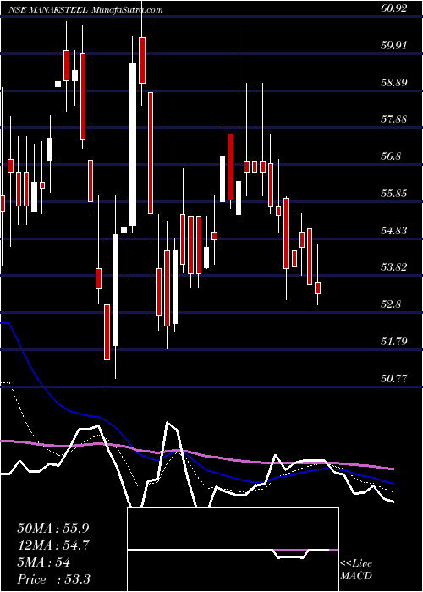Select the 52.8 price axis label
Image resolution: width=423 pixels, height=592 pixels.
click(x=391, y=304)
